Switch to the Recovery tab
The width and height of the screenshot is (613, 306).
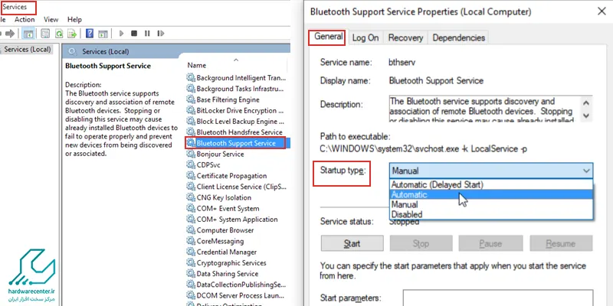coord(405,37)
